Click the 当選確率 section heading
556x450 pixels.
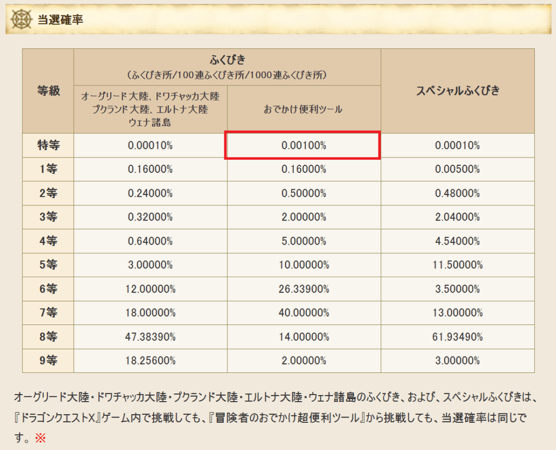[60, 20]
